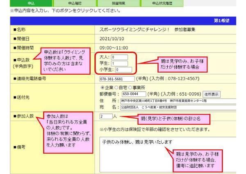This screenshot has height=174, width=246.
Task: Focus the 学生 count field
Action: (119, 64)
